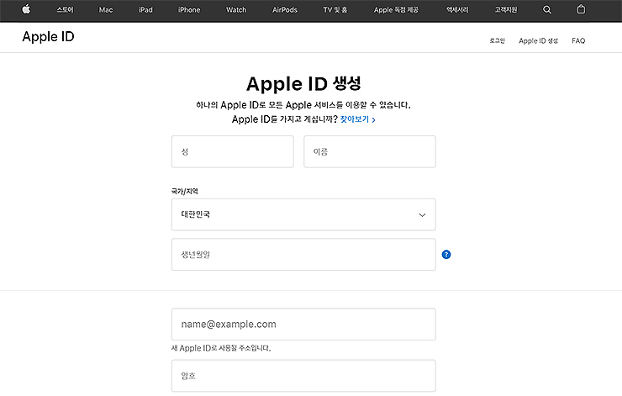This screenshot has height=396, width=622.
Task: Focus the name@example.com email field
Action: [x=303, y=325]
